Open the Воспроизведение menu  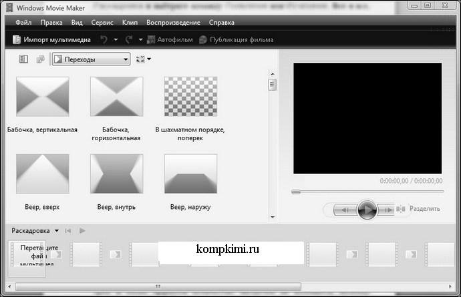click(173, 23)
